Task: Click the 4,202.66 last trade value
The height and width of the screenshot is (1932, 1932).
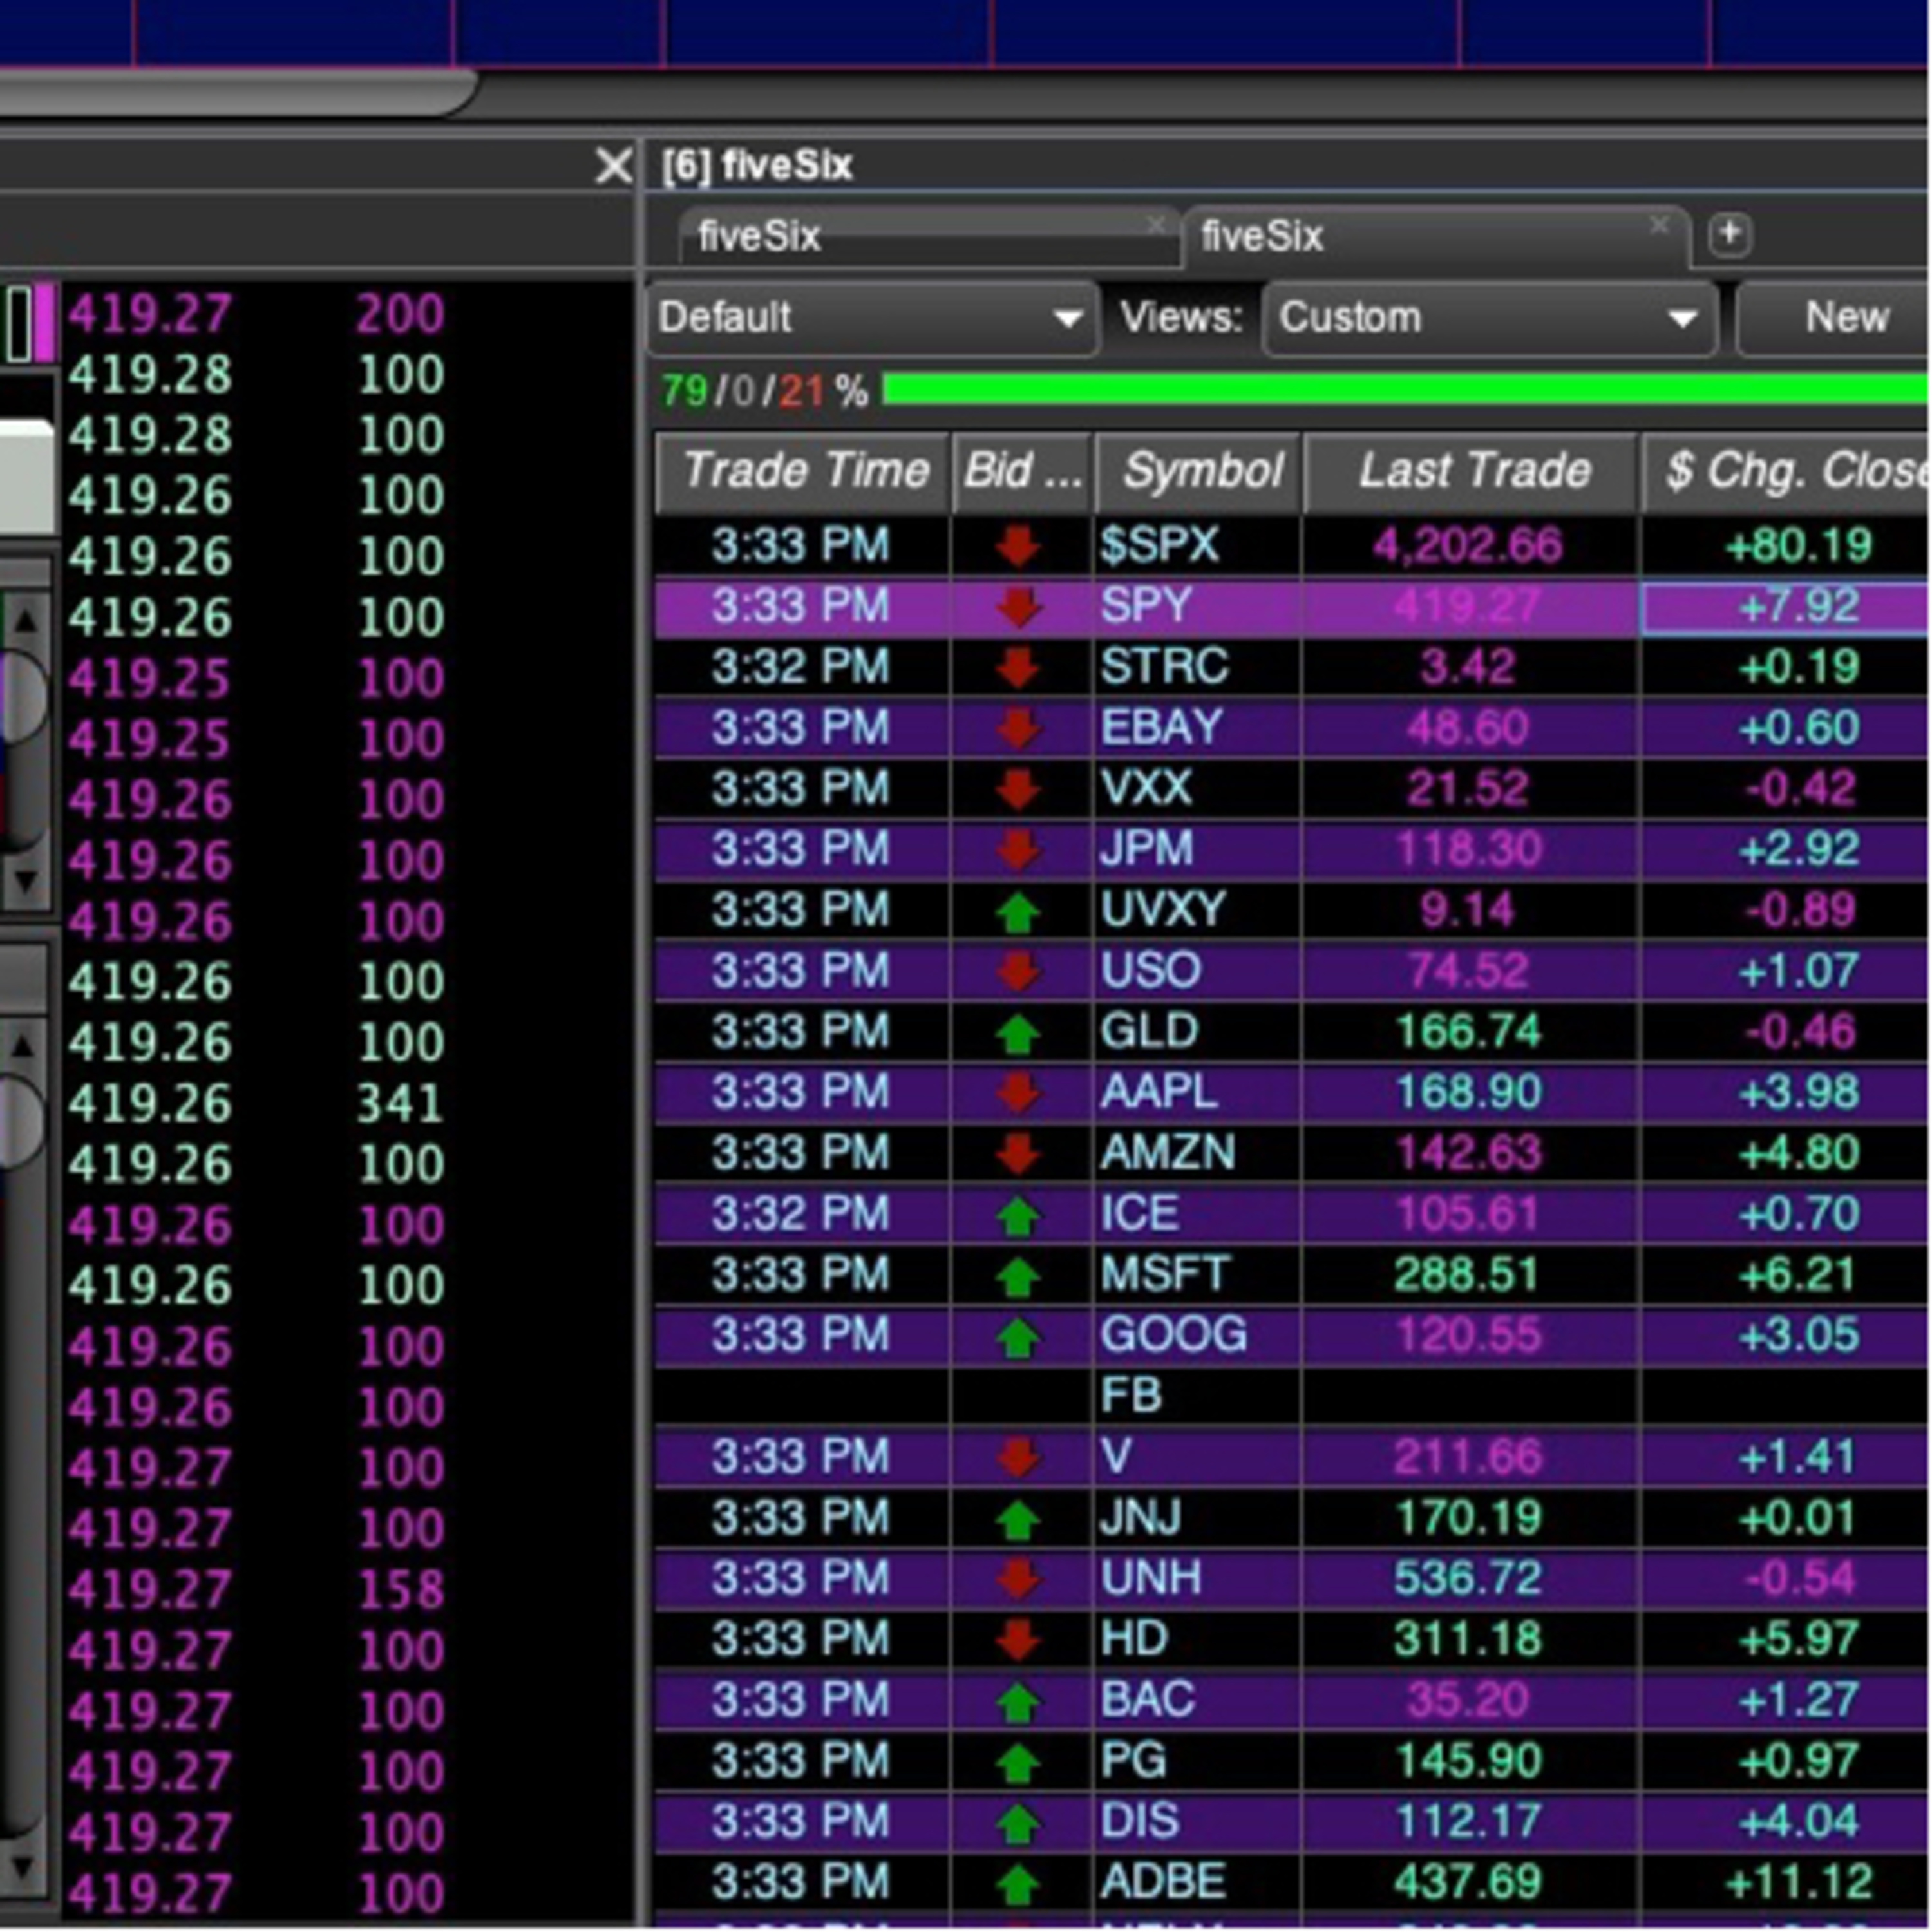Action: [x=1467, y=546]
